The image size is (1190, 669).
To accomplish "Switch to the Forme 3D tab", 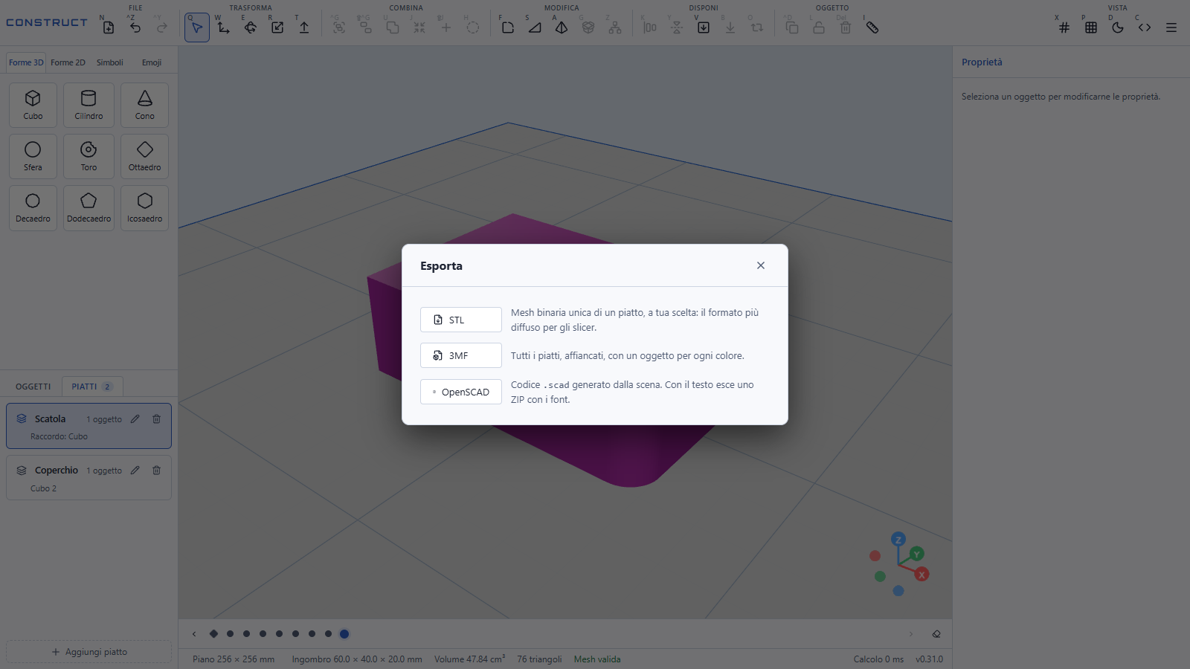I will click(26, 62).
